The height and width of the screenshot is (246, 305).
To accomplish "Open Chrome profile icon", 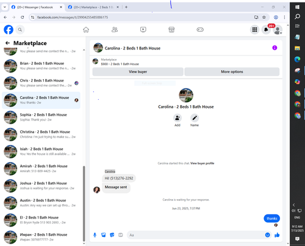I will click(276, 17).
